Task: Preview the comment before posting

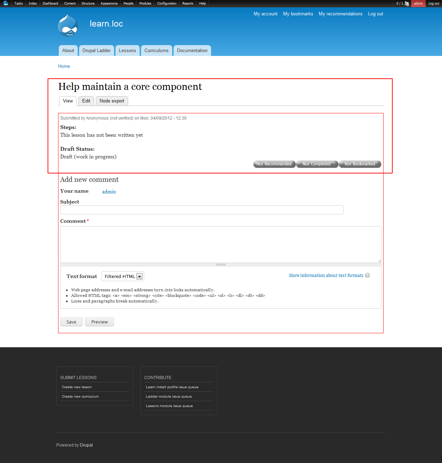Action: tap(99, 322)
